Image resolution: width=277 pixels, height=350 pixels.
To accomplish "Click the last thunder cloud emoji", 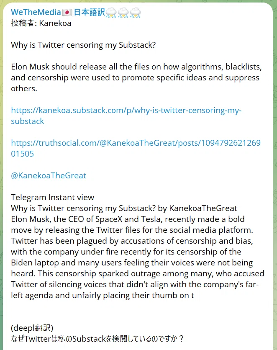I will (136, 13).
